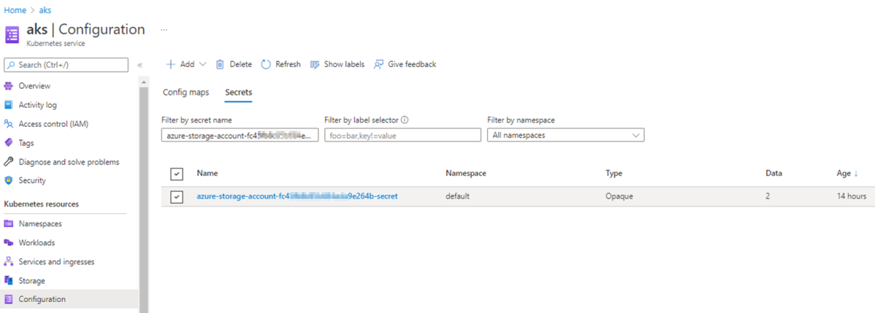Navigate to Storage resources

click(x=32, y=281)
